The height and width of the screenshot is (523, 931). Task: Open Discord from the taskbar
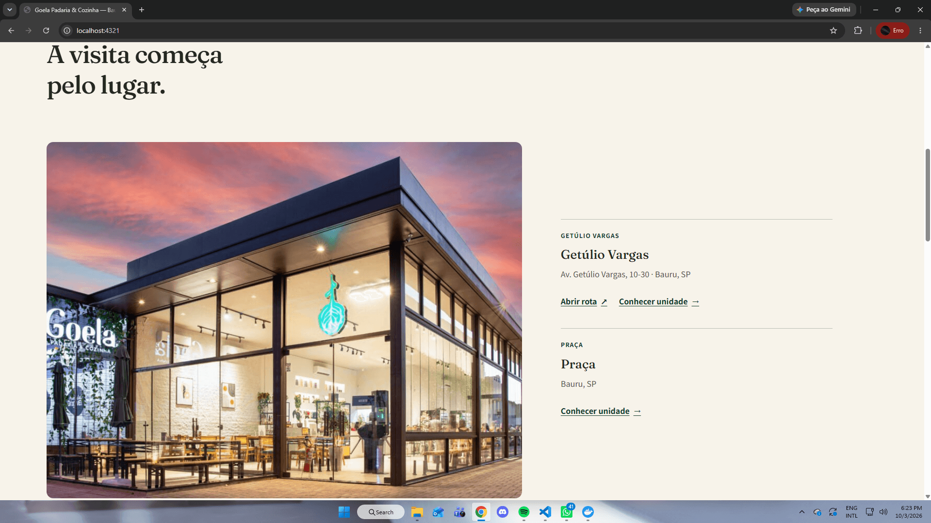(x=502, y=512)
